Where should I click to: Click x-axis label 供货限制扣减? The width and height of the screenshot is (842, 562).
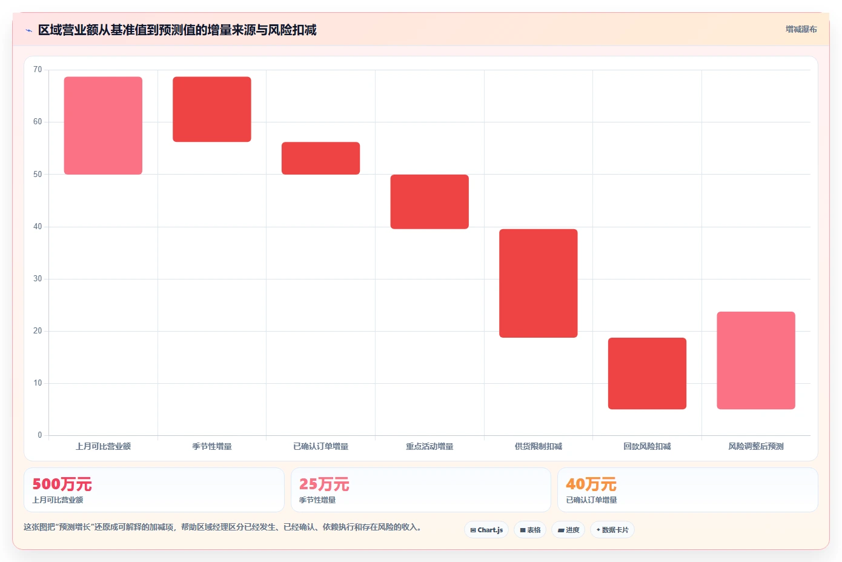click(x=539, y=446)
